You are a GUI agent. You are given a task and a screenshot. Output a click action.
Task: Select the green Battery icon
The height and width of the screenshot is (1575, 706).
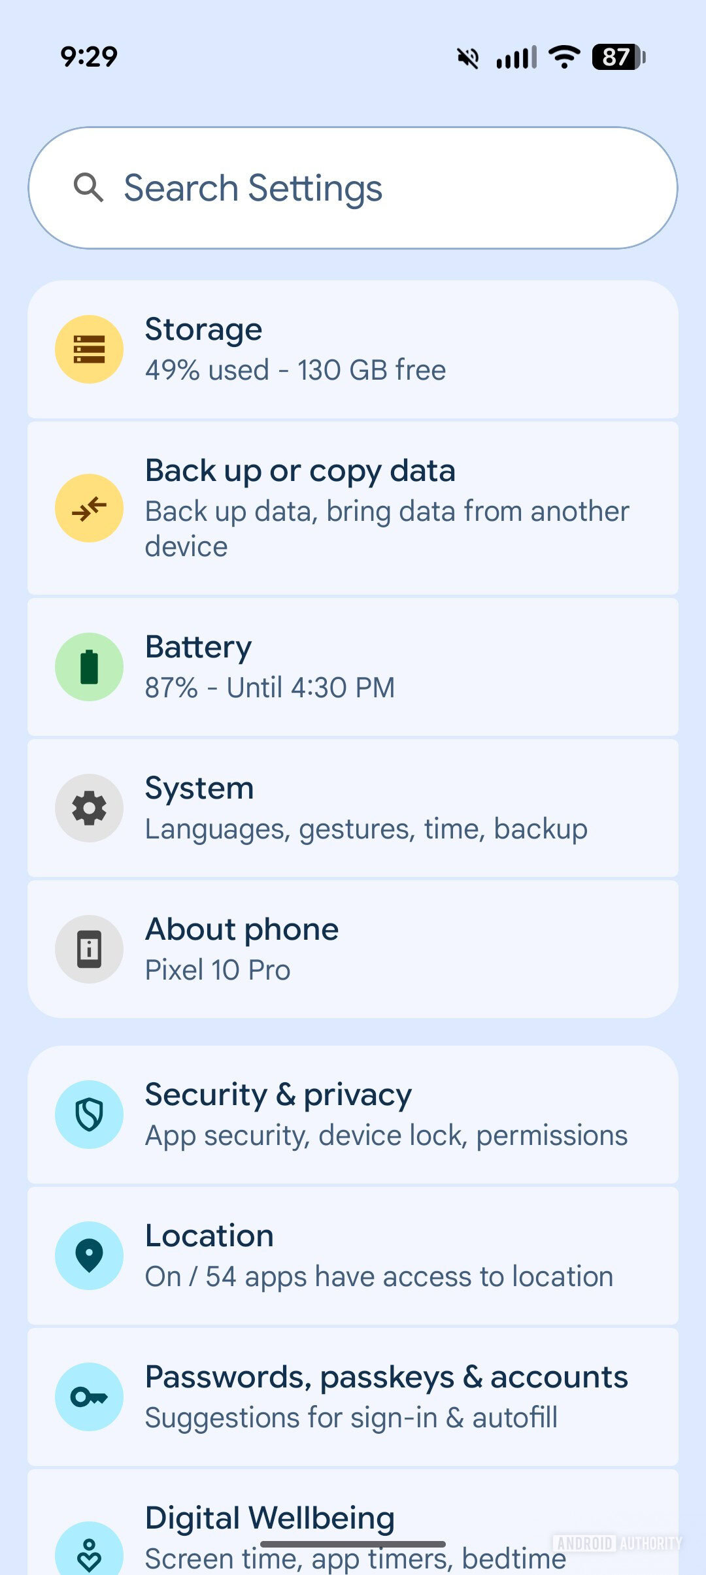89,666
